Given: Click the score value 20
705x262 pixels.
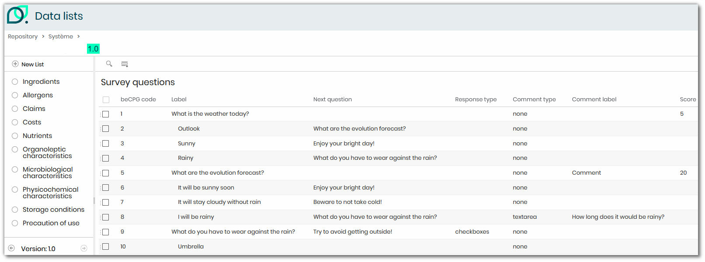Looking at the screenshot, I should pyautogui.click(x=683, y=172).
